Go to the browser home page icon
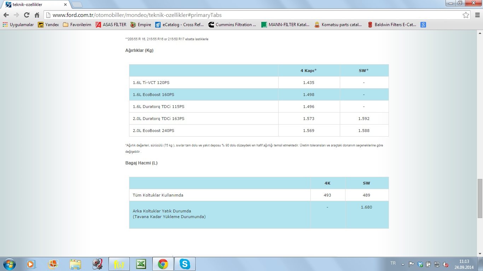 pyautogui.click(x=37, y=15)
